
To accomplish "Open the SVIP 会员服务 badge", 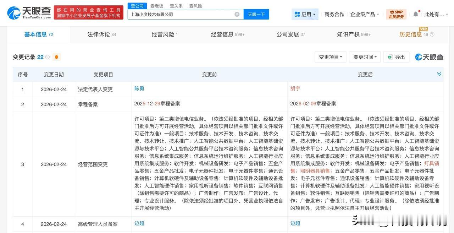I will point(396,14).
